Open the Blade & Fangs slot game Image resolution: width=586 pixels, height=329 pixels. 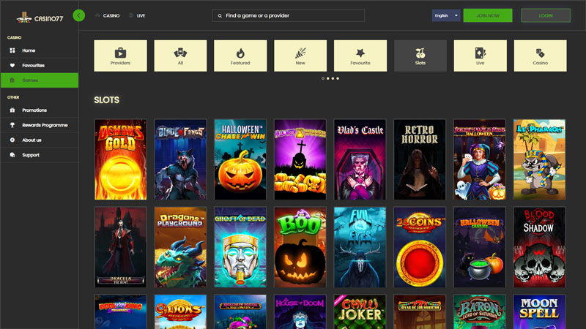pos(180,159)
